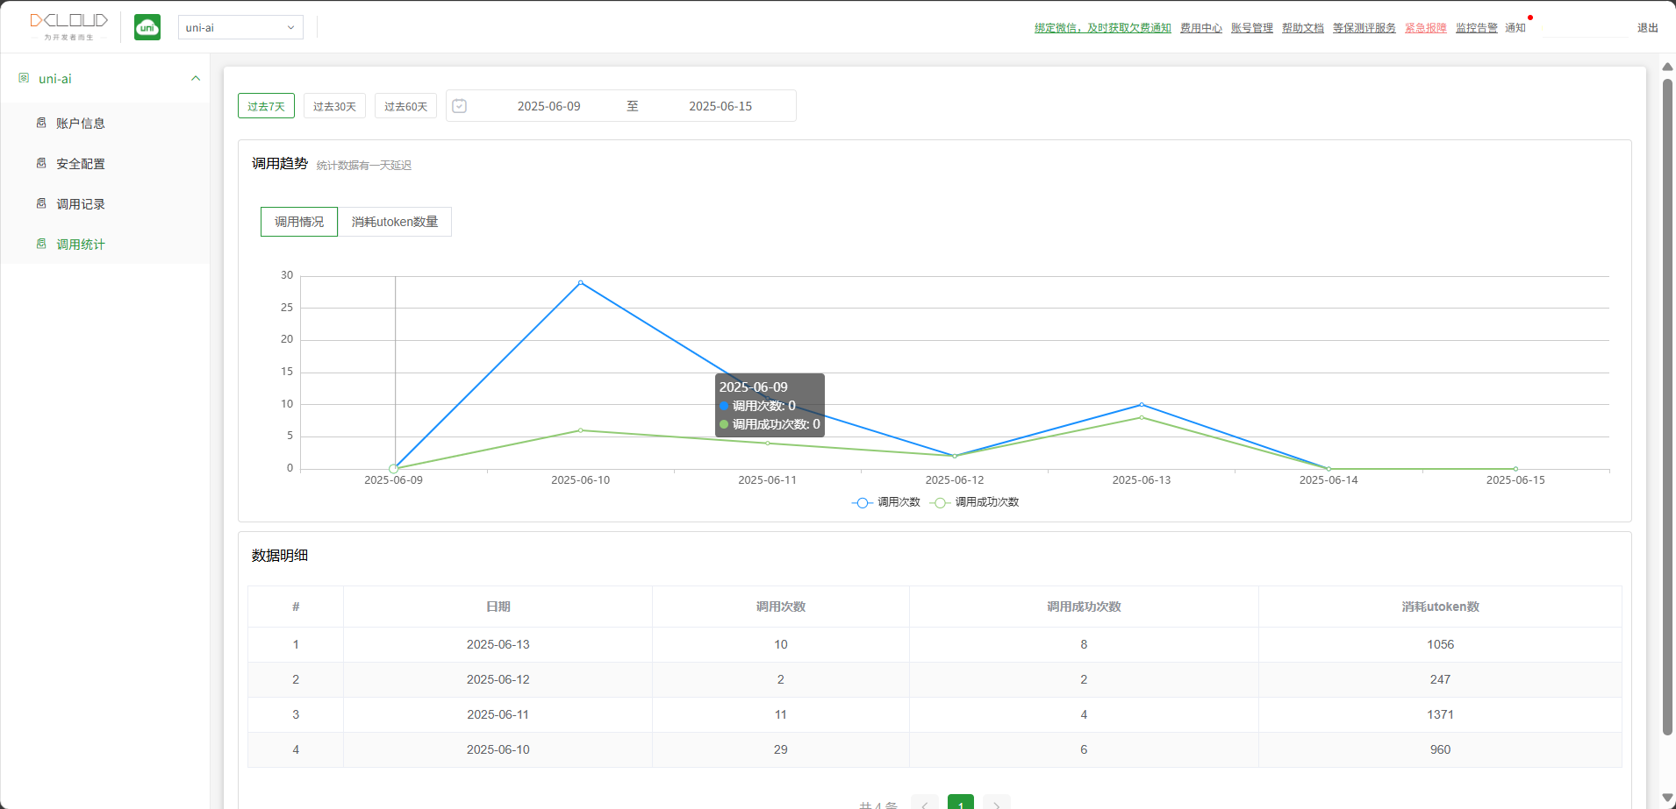Select 过去60天 range

tap(405, 106)
